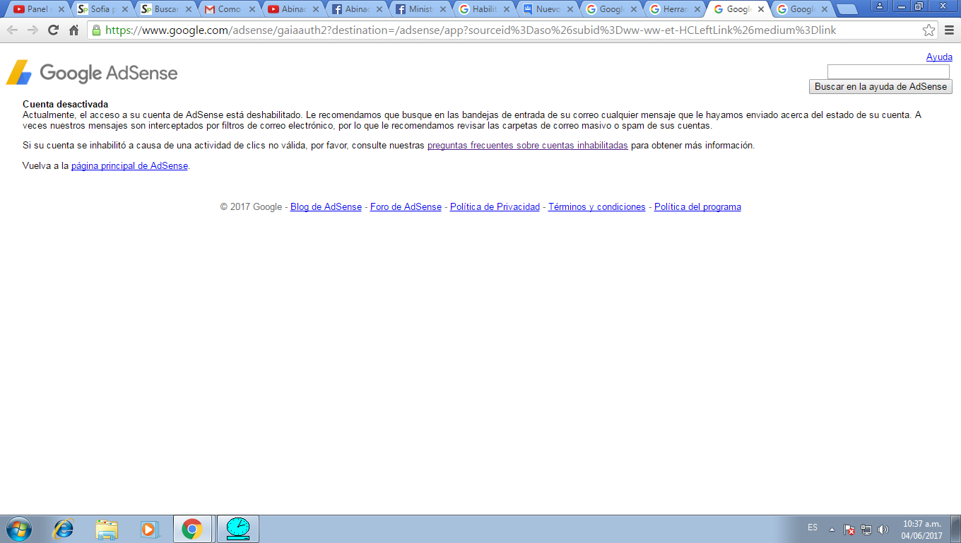Click the ES language indicator
This screenshot has height=543, width=961.
click(x=813, y=527)
